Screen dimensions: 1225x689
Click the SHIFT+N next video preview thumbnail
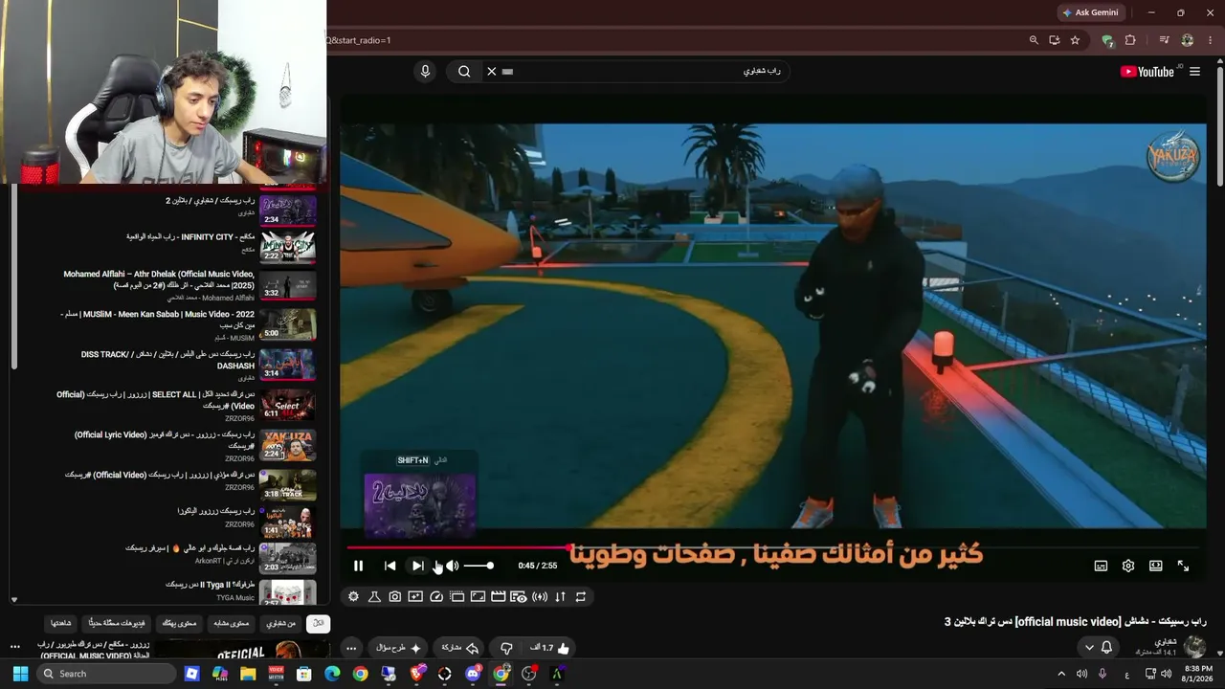pos(420,504)
